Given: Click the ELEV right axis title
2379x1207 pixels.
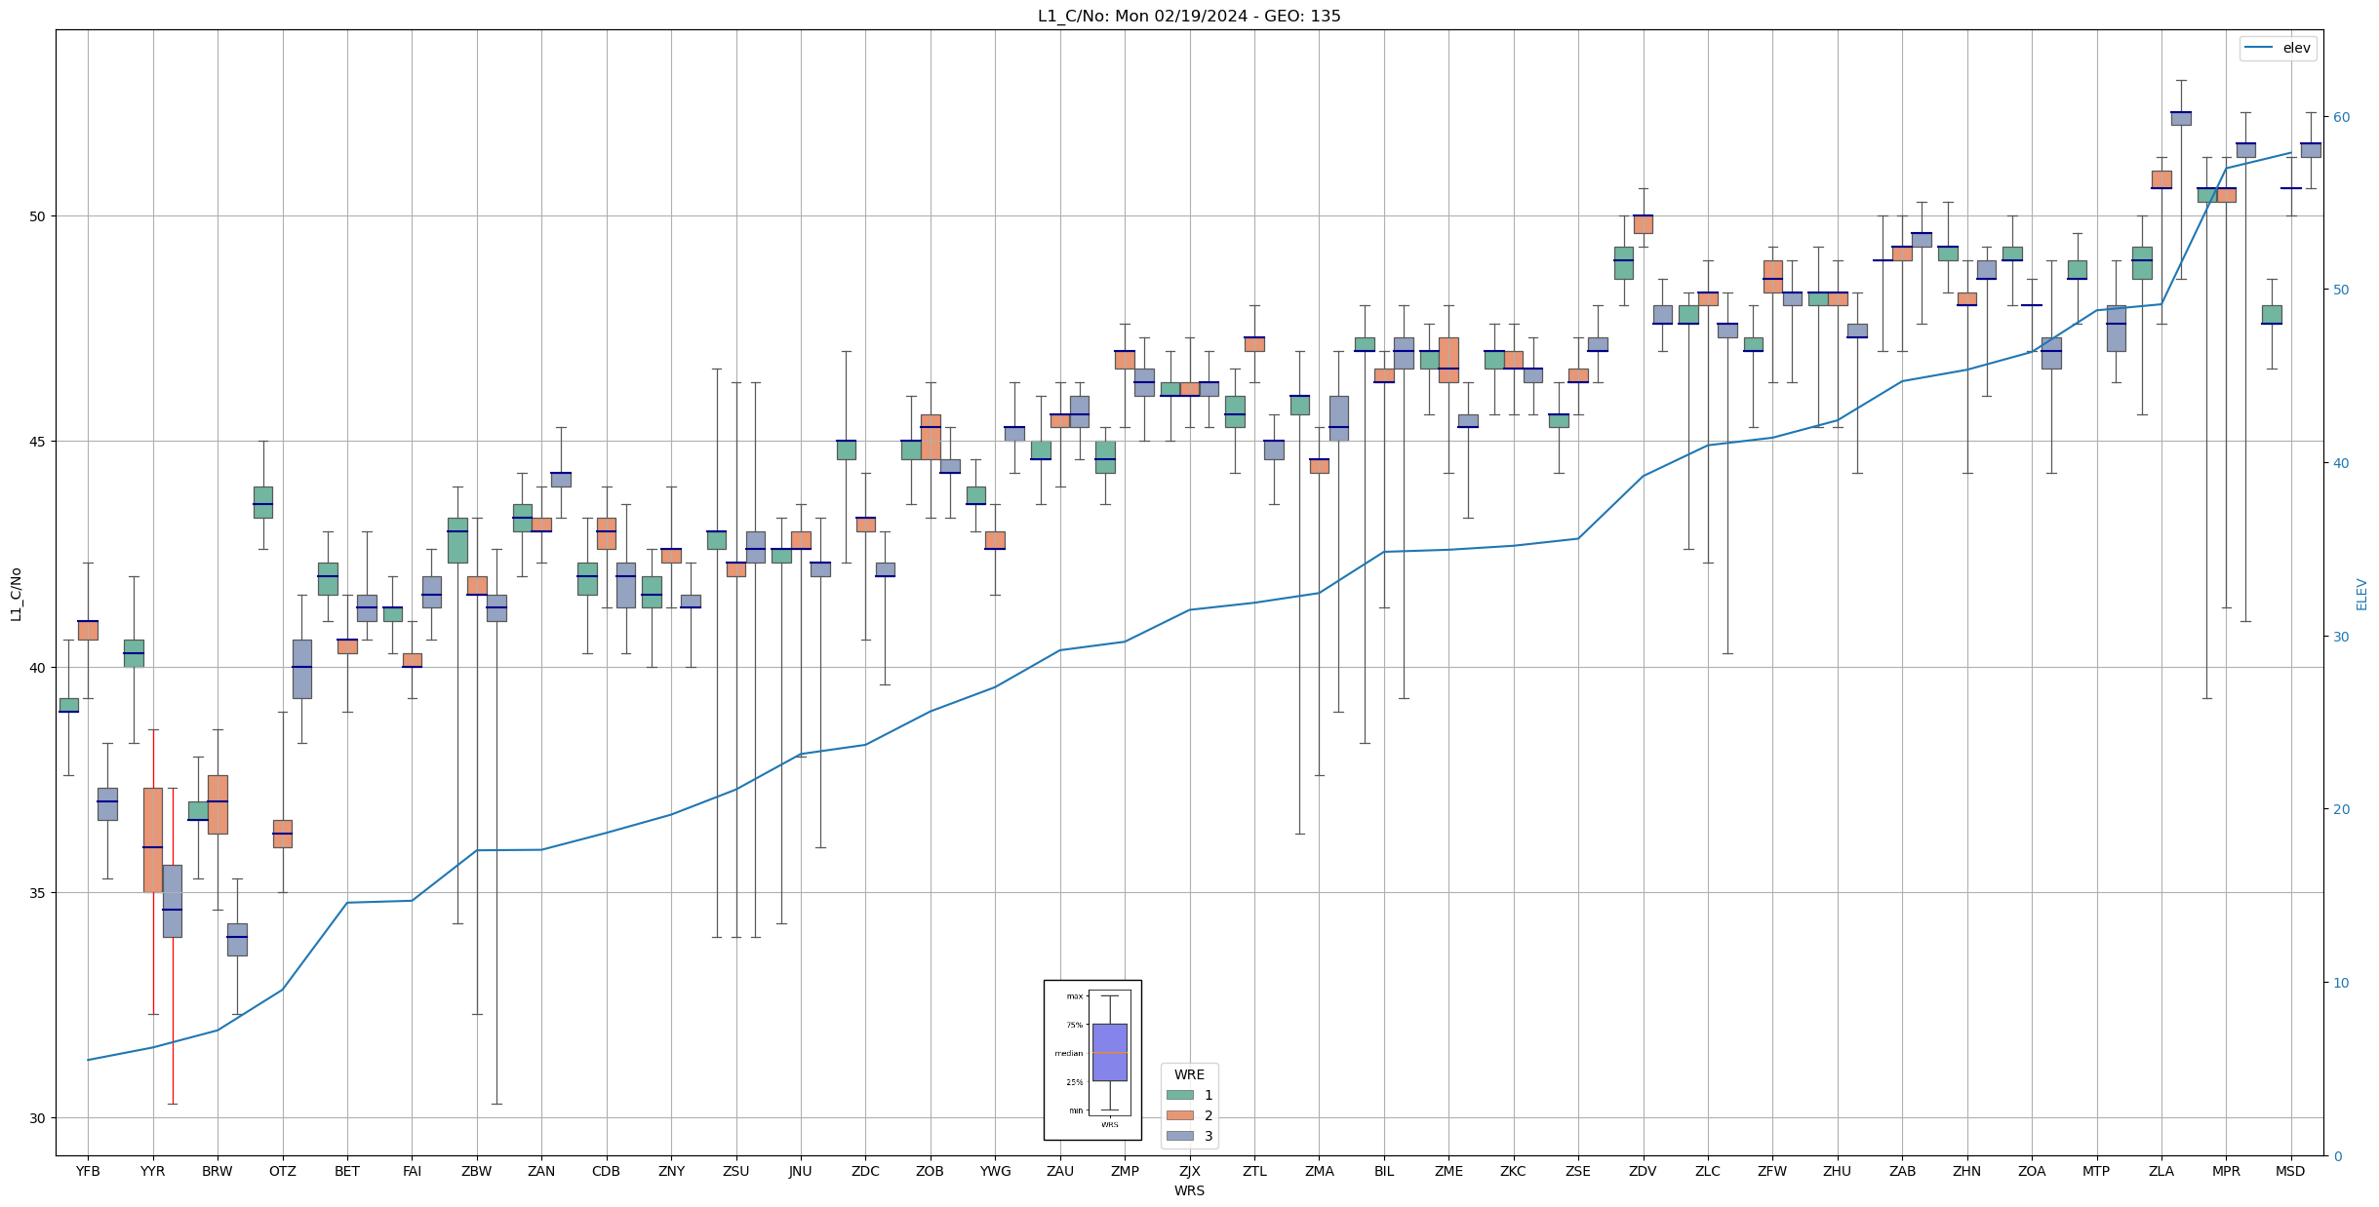Looking at the screenshot, I should coord(2361,594).
